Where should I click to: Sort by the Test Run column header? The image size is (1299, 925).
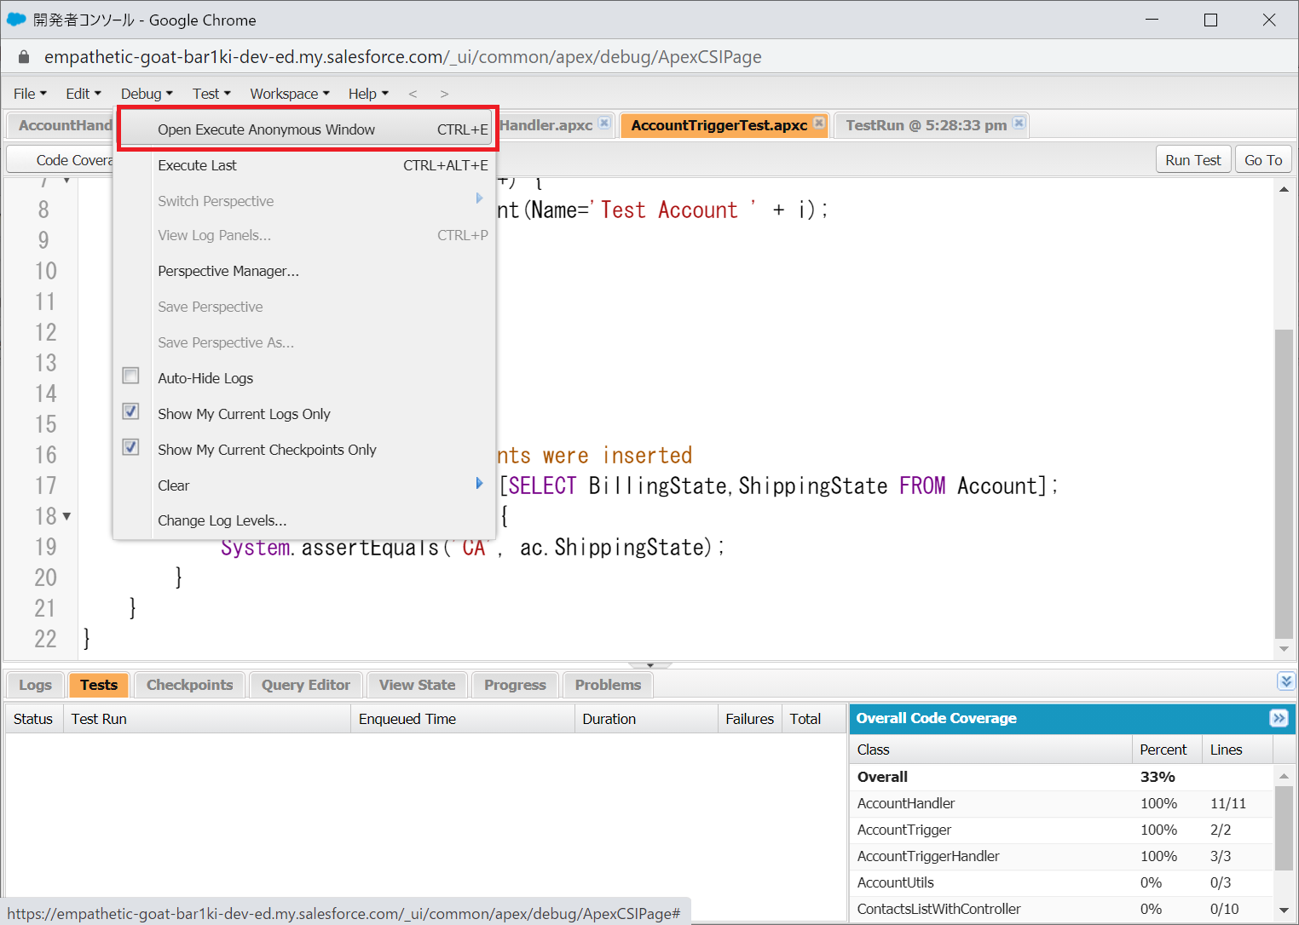click(x=207, y=719)
